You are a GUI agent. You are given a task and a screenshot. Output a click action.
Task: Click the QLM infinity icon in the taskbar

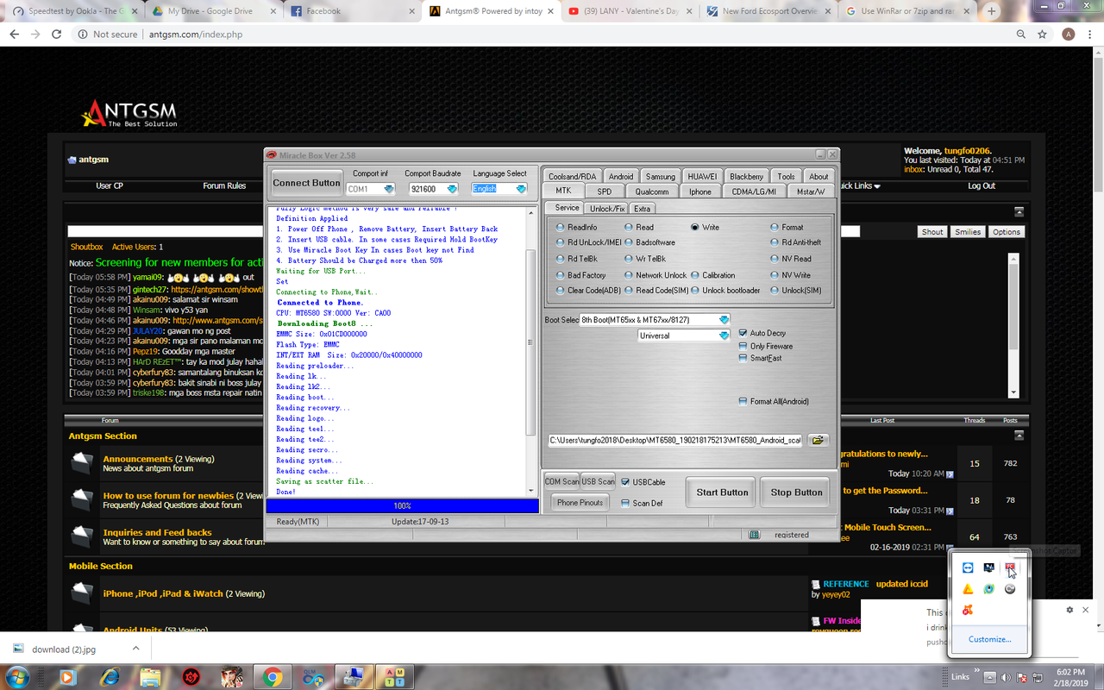[313, 677]
